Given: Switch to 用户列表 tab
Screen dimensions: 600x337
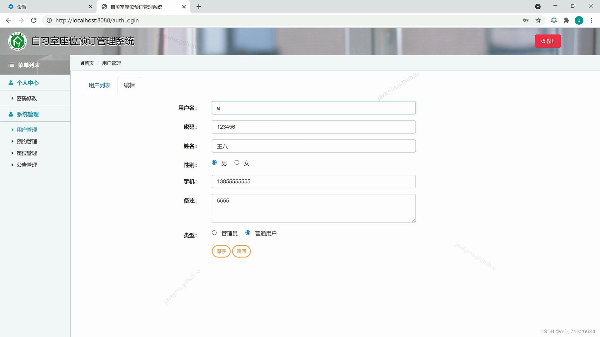Looking at the screenshot, I should point(99,85).
